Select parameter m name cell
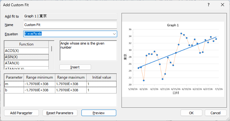Image resolution: width=230 pixels, height=121 pixels. 14,84
